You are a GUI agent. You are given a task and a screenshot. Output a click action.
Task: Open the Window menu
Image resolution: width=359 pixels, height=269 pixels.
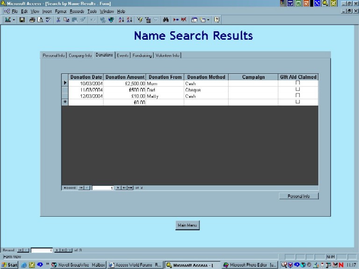(107, 11)
